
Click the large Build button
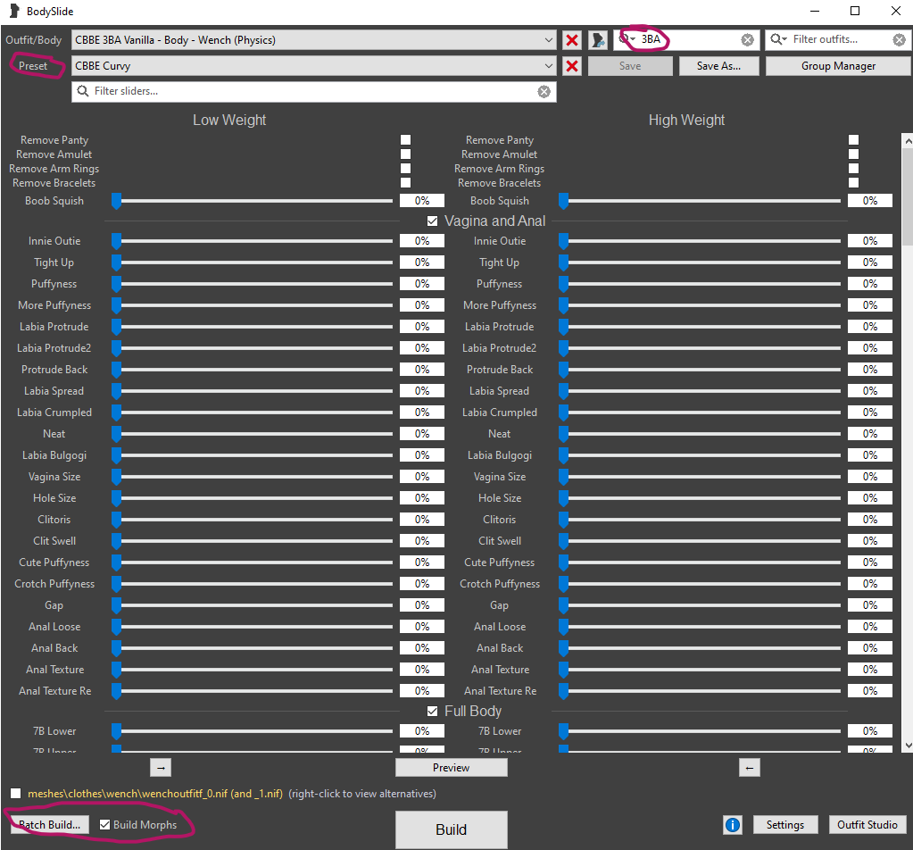pos(452,829)
